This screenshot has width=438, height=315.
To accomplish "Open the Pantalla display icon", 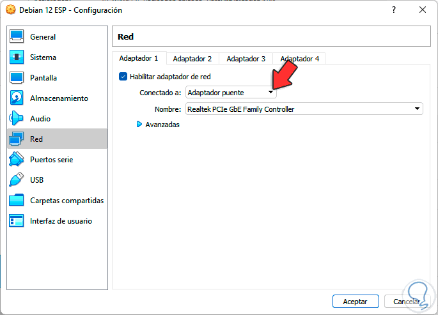I will 17,78.
